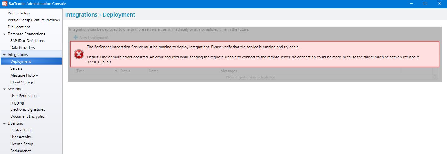
Task: Open Data Providers page
Action: tap(22, 48)
